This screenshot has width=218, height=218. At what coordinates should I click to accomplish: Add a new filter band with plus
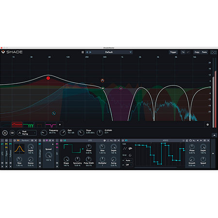point(60,125)
